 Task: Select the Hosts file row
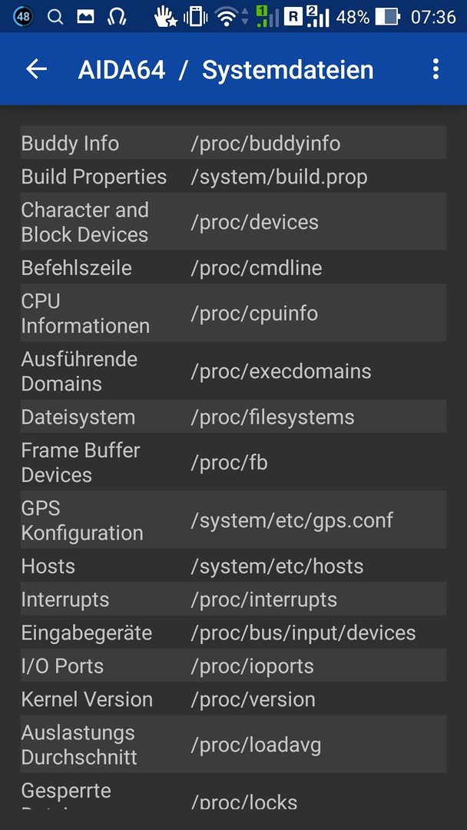pos(233,566)
